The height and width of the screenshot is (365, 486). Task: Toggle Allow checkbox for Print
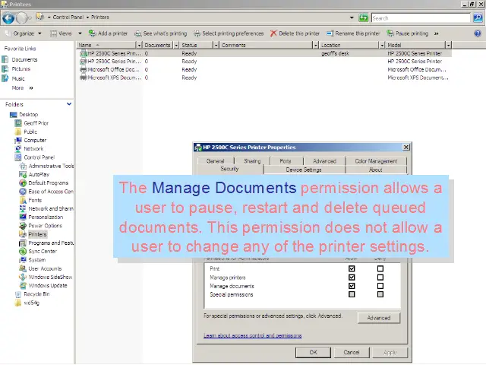352,268
